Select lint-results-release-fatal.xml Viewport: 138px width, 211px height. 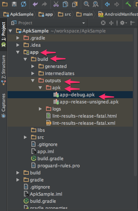point(70,123)
